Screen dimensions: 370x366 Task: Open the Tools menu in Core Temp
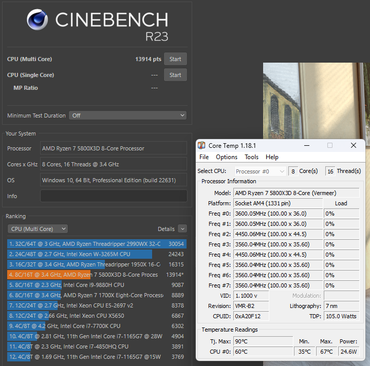point(251,157)
